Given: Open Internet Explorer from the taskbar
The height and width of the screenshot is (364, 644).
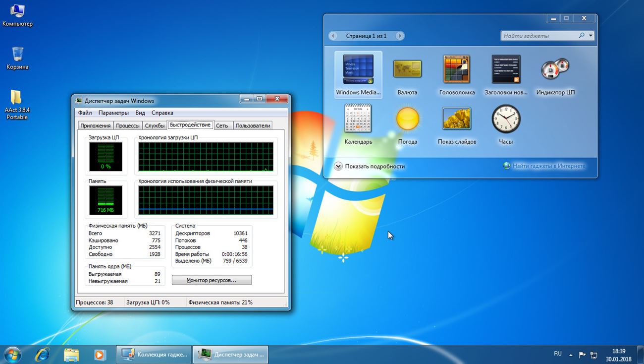Looking at the screenshot, I should coord(43,354).
